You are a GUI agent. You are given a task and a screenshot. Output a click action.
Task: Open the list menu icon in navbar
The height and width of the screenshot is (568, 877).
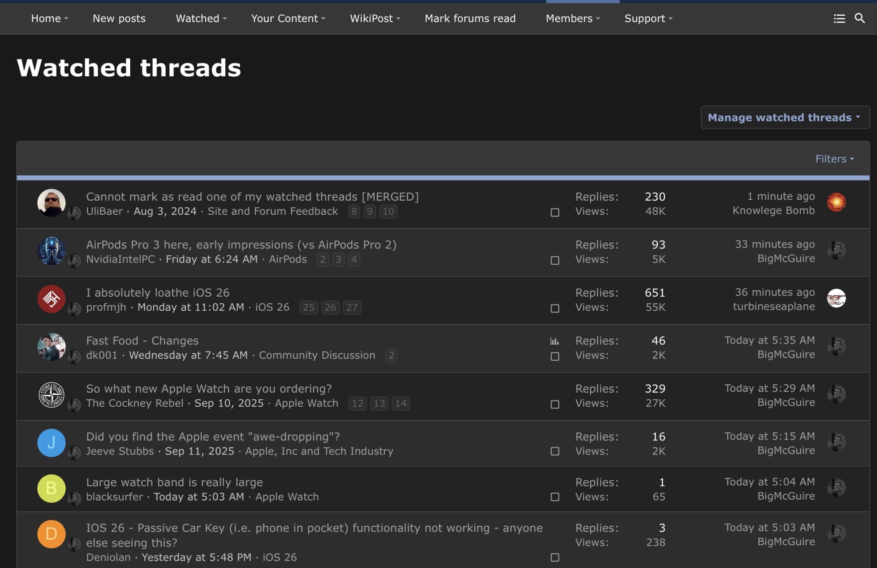pyautogui.click(x=839, y=18)
